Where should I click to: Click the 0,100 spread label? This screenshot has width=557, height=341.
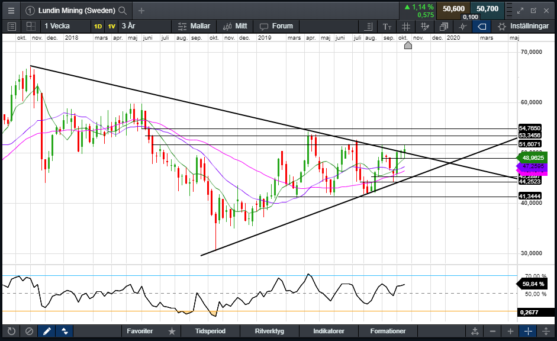pos(471,17)
